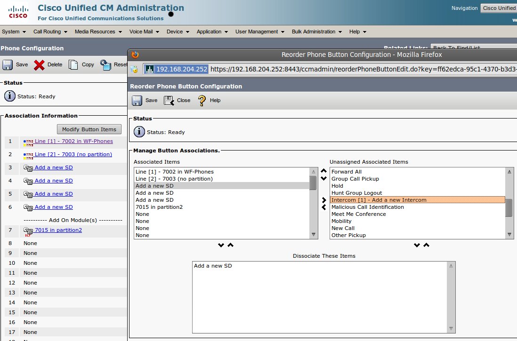Move selected associated item down arrow
The height and width of the screenshot is (341, 517).
pos(324,178)
